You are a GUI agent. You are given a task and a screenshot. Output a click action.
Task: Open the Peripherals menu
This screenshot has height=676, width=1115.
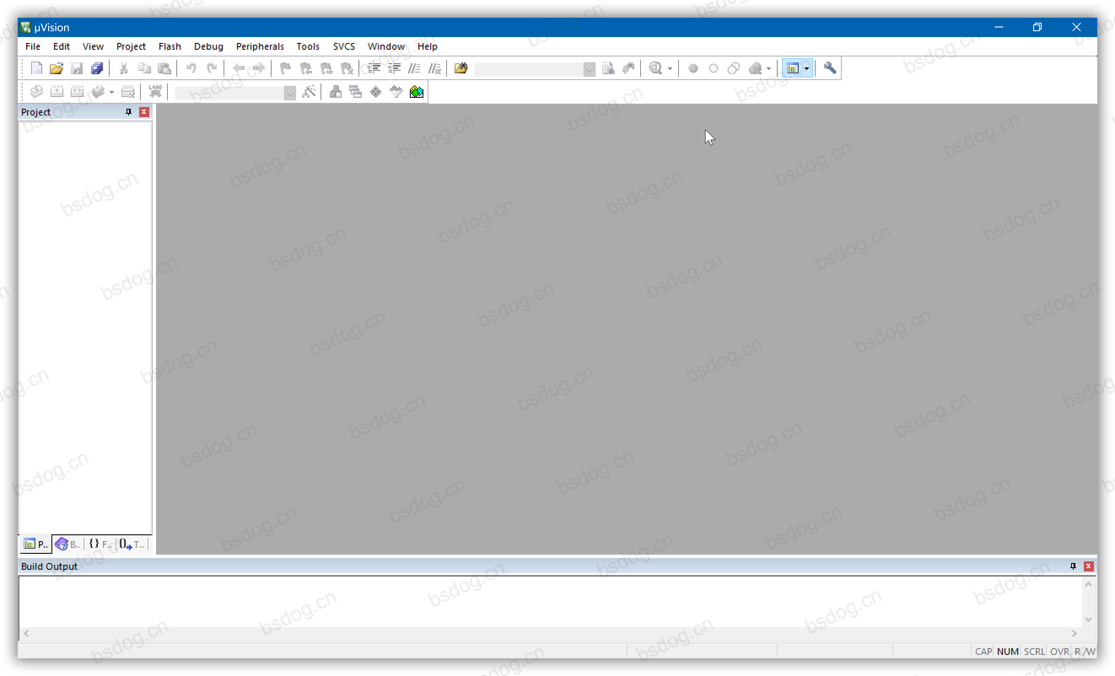[260, 46]
